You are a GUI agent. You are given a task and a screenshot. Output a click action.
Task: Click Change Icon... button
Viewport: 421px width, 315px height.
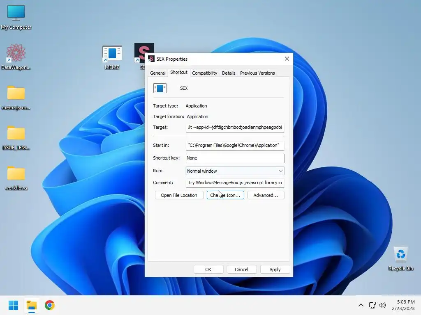(225, 195)
